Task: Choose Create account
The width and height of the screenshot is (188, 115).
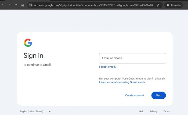Action: point(134,95)
